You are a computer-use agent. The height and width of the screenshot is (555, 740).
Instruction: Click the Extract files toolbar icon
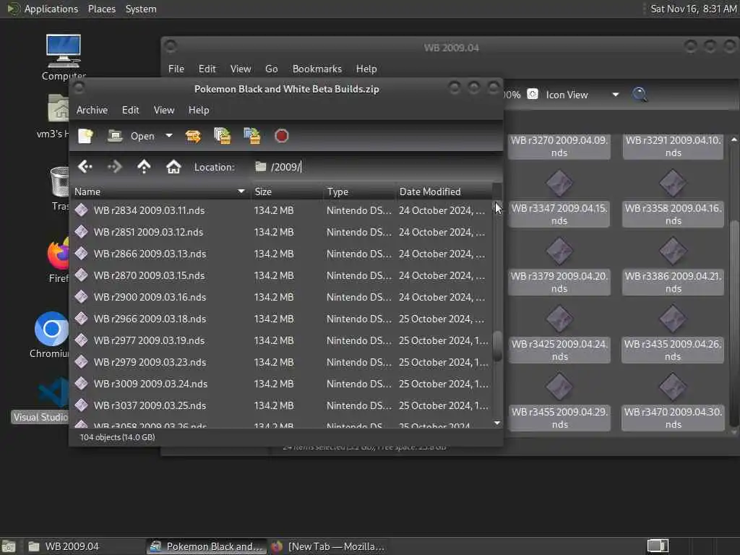coord(193,136)
